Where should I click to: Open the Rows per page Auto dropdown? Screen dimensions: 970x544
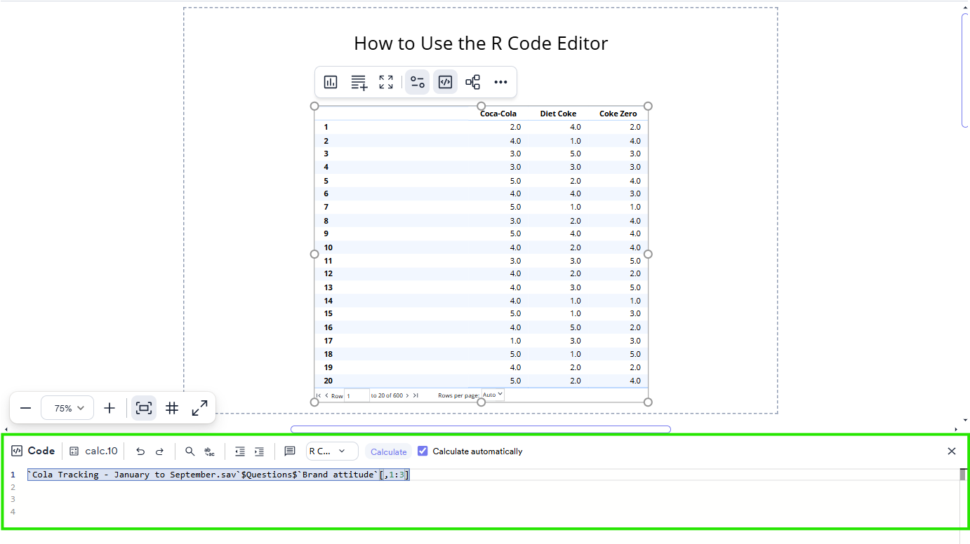[x=493, y=395]
